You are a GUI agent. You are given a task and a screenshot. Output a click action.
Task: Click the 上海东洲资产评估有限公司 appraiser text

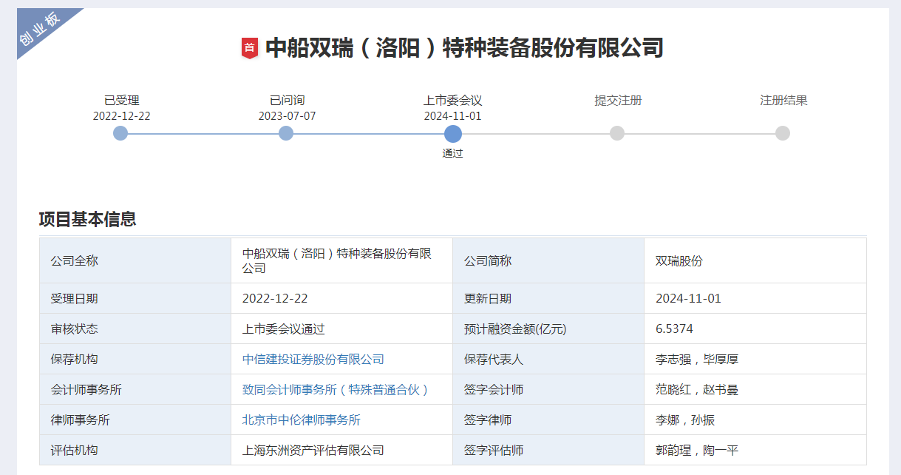(313, 451)
